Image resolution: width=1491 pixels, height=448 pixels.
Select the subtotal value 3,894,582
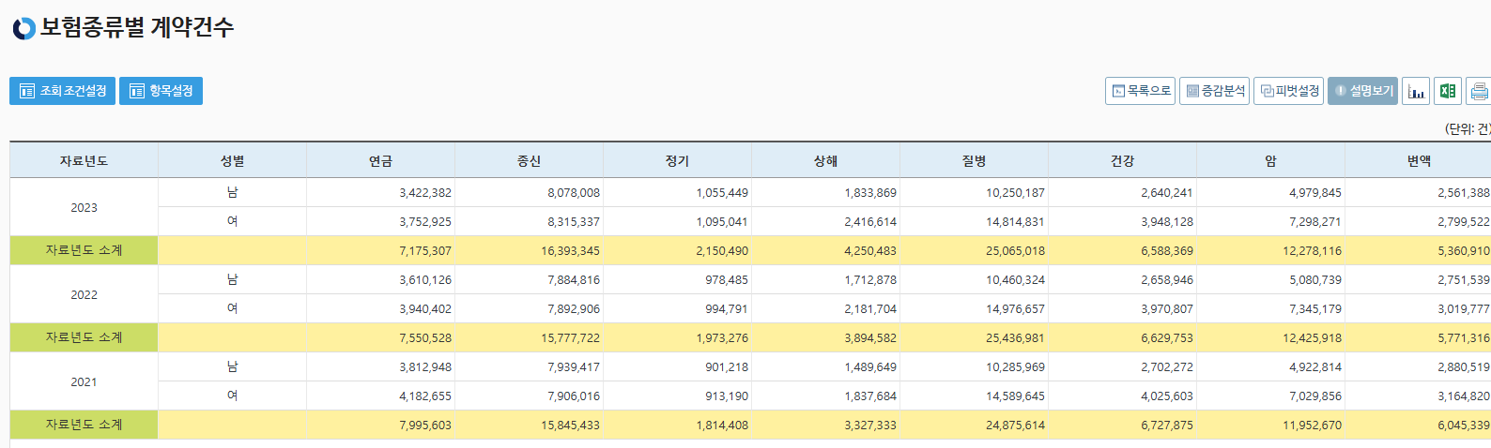tap(870, 338)
